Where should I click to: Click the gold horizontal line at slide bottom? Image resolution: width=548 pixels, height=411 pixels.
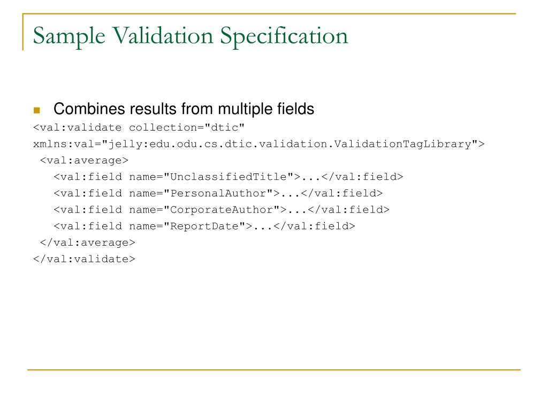274,369
